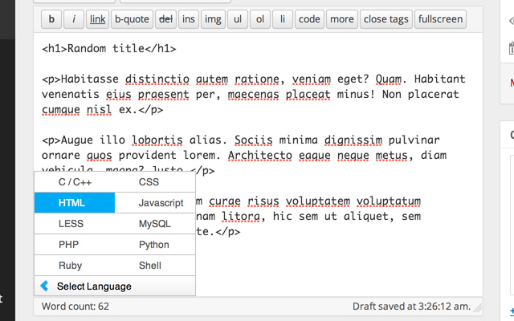The image size is (514, 321).
Task: Click the ol ordered list button
Action: [x=260, y=18]
